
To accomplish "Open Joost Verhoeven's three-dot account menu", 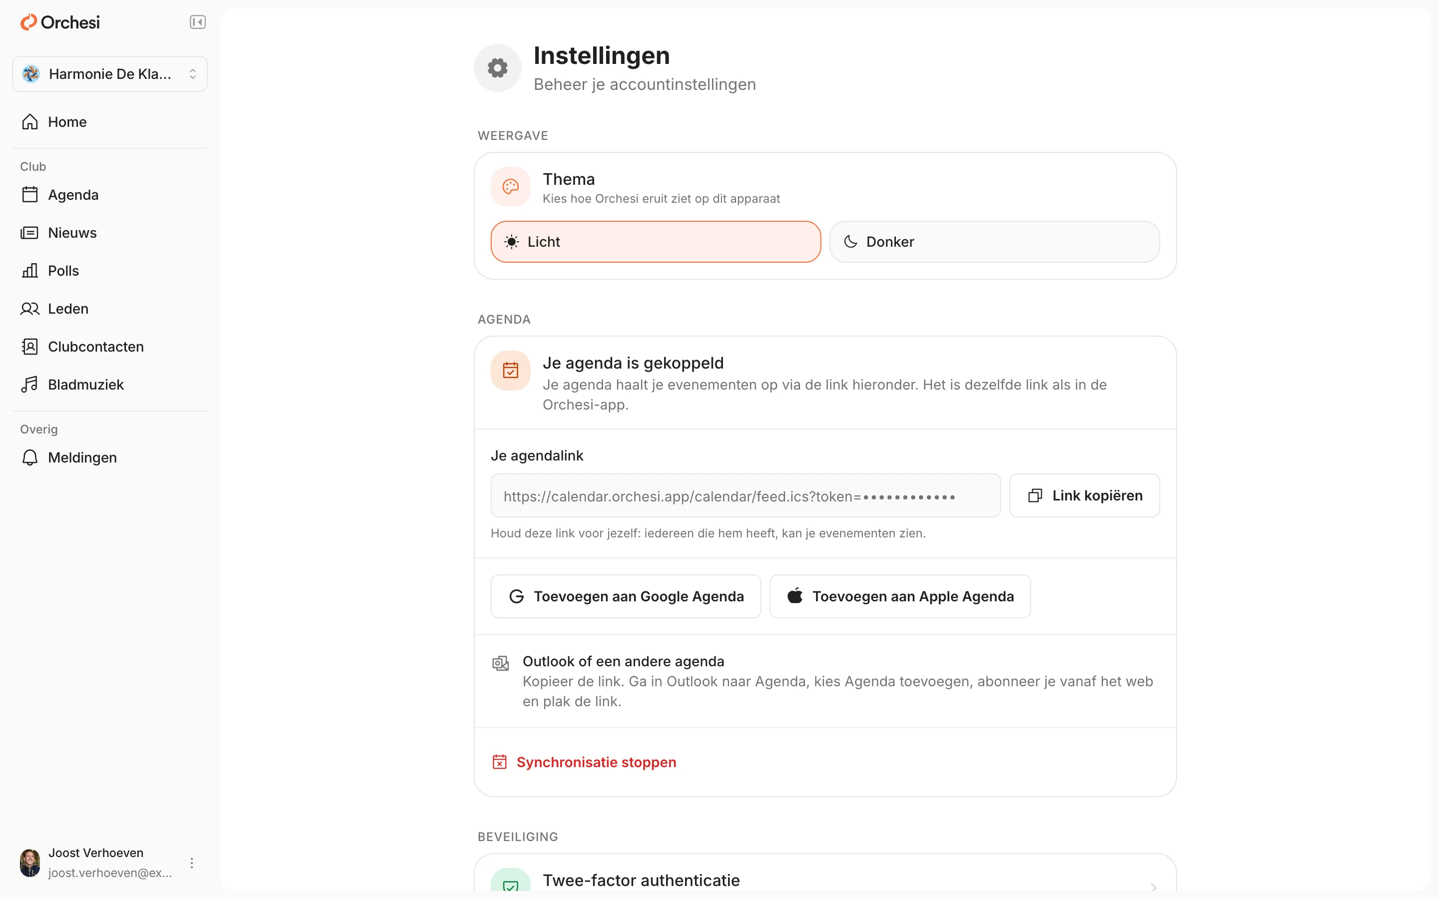I will tap(191, 863).
